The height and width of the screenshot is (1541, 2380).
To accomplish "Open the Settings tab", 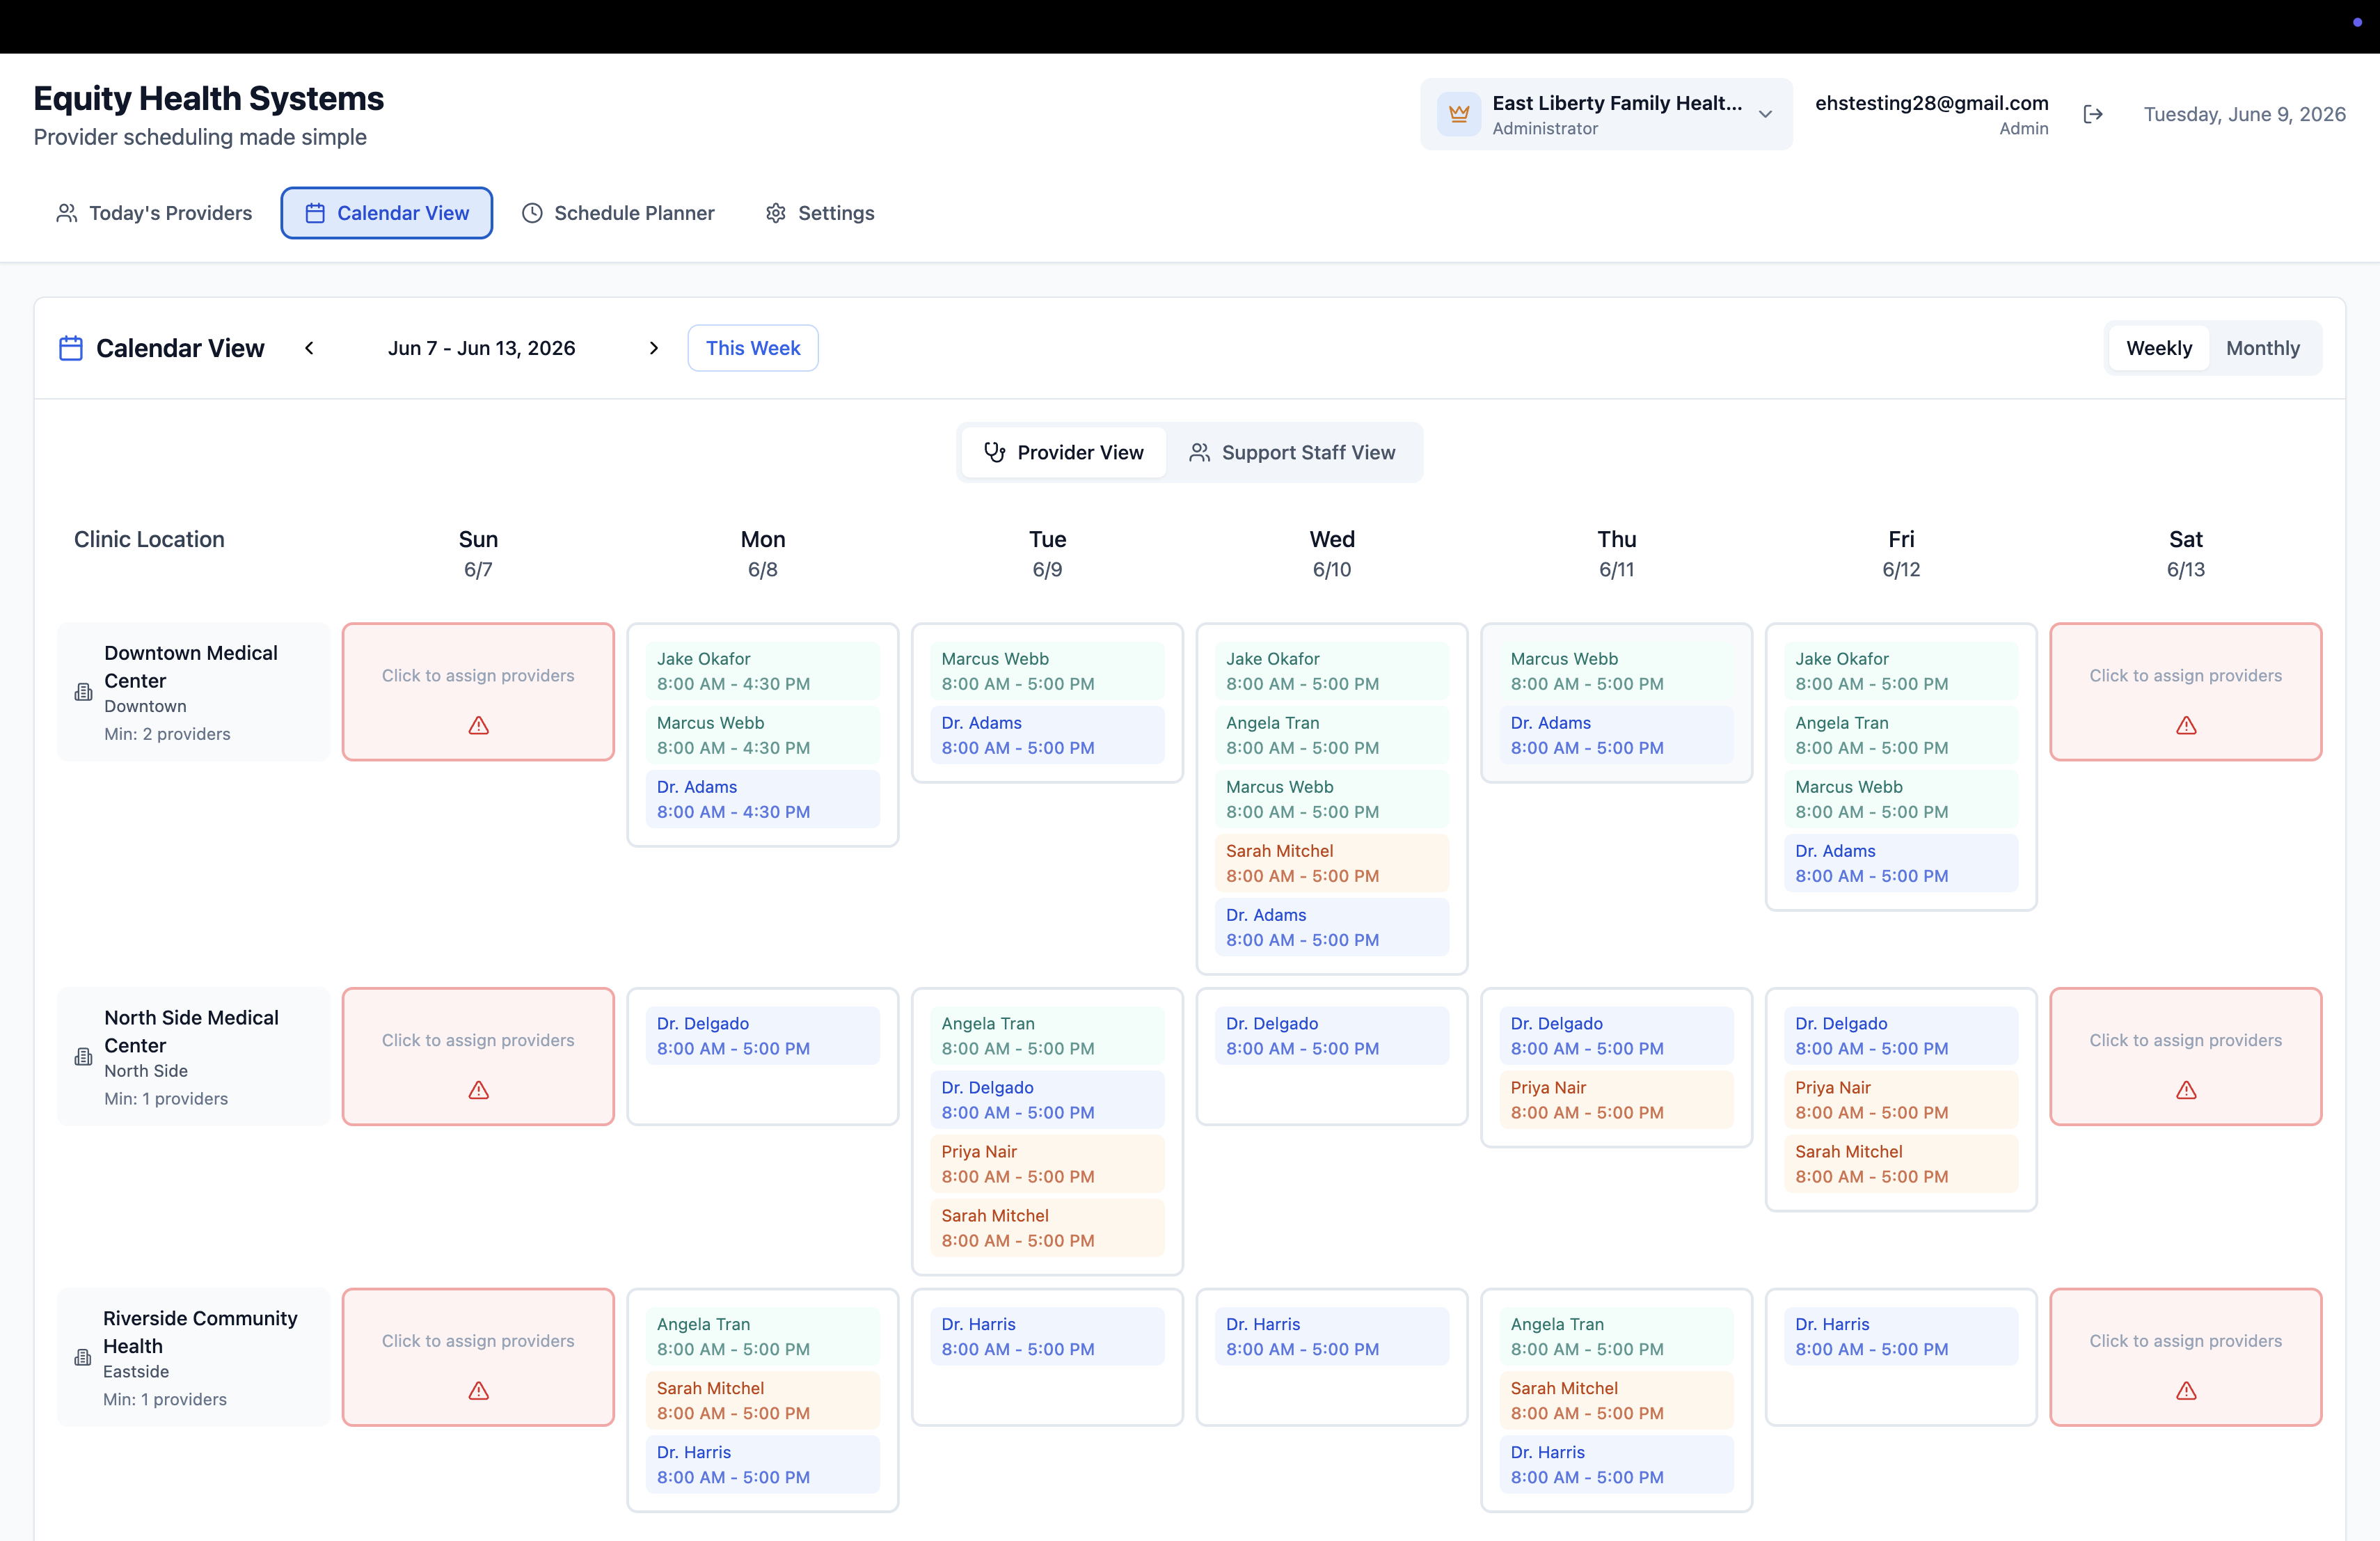I will [820, 213].
